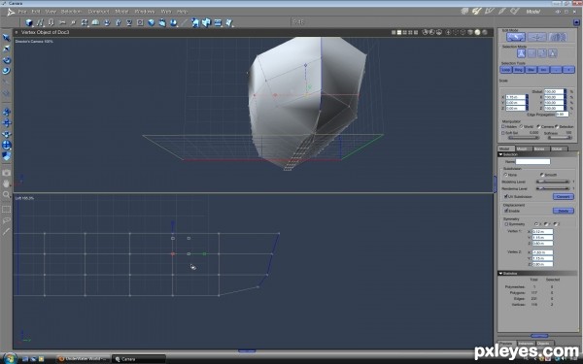Click the shaded sphere display icon in viewport header
583x364 pixels.
(477, 32)
